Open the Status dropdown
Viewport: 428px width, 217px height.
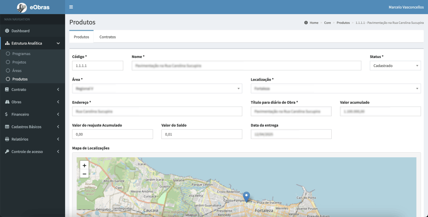point(395,66)
